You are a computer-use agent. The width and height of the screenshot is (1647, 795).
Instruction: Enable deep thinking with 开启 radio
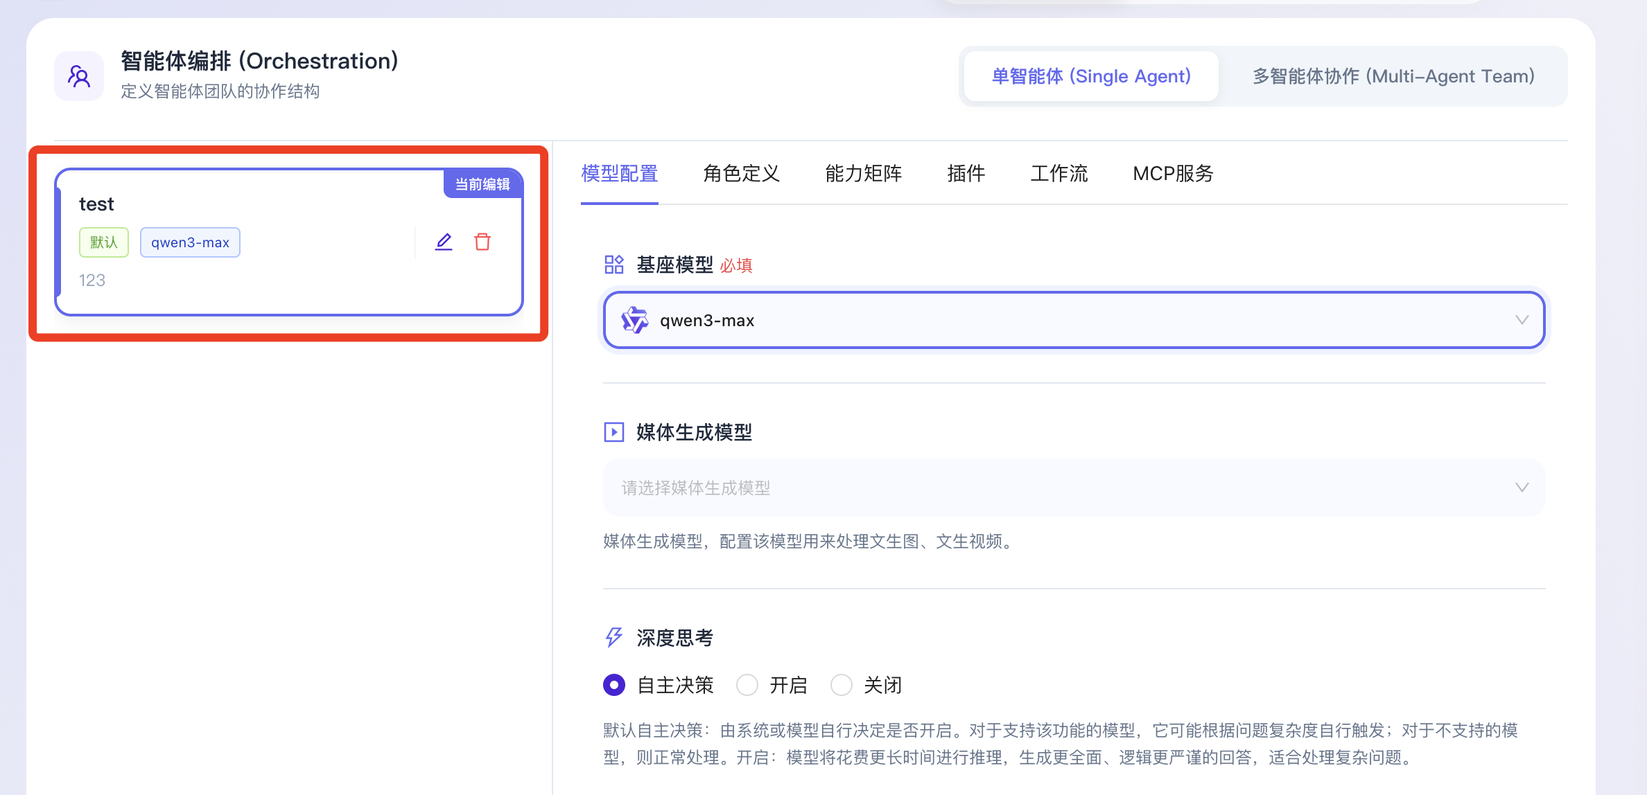(747, 685)
